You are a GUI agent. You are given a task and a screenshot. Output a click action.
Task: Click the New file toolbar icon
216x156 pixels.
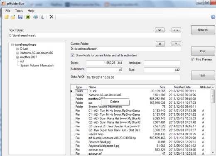pyautogui.click(x=7, y=17)
